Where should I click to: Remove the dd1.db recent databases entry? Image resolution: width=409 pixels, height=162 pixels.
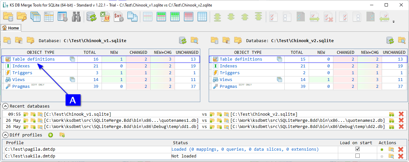401,126
